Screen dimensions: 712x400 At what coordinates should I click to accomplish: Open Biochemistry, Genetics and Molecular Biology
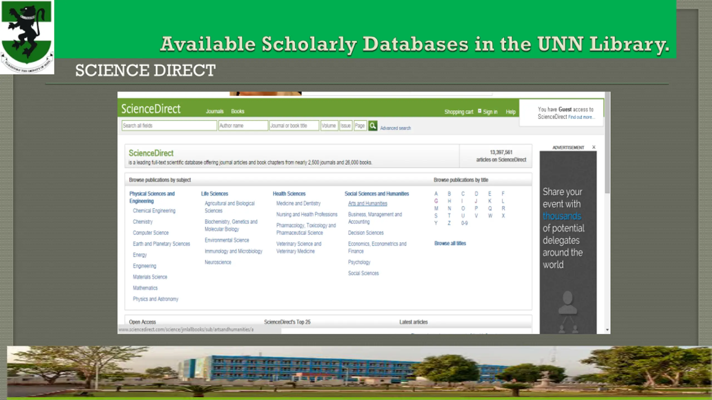(231, 225)
